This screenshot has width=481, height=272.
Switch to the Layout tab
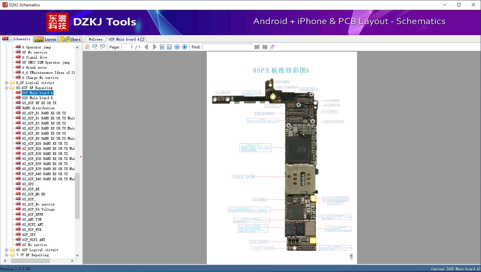coord(45,39)
